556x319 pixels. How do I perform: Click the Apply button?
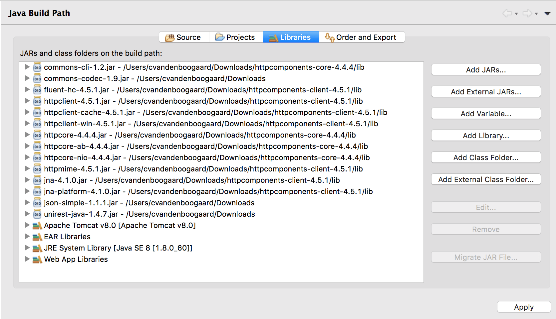(x=524, y=307)
